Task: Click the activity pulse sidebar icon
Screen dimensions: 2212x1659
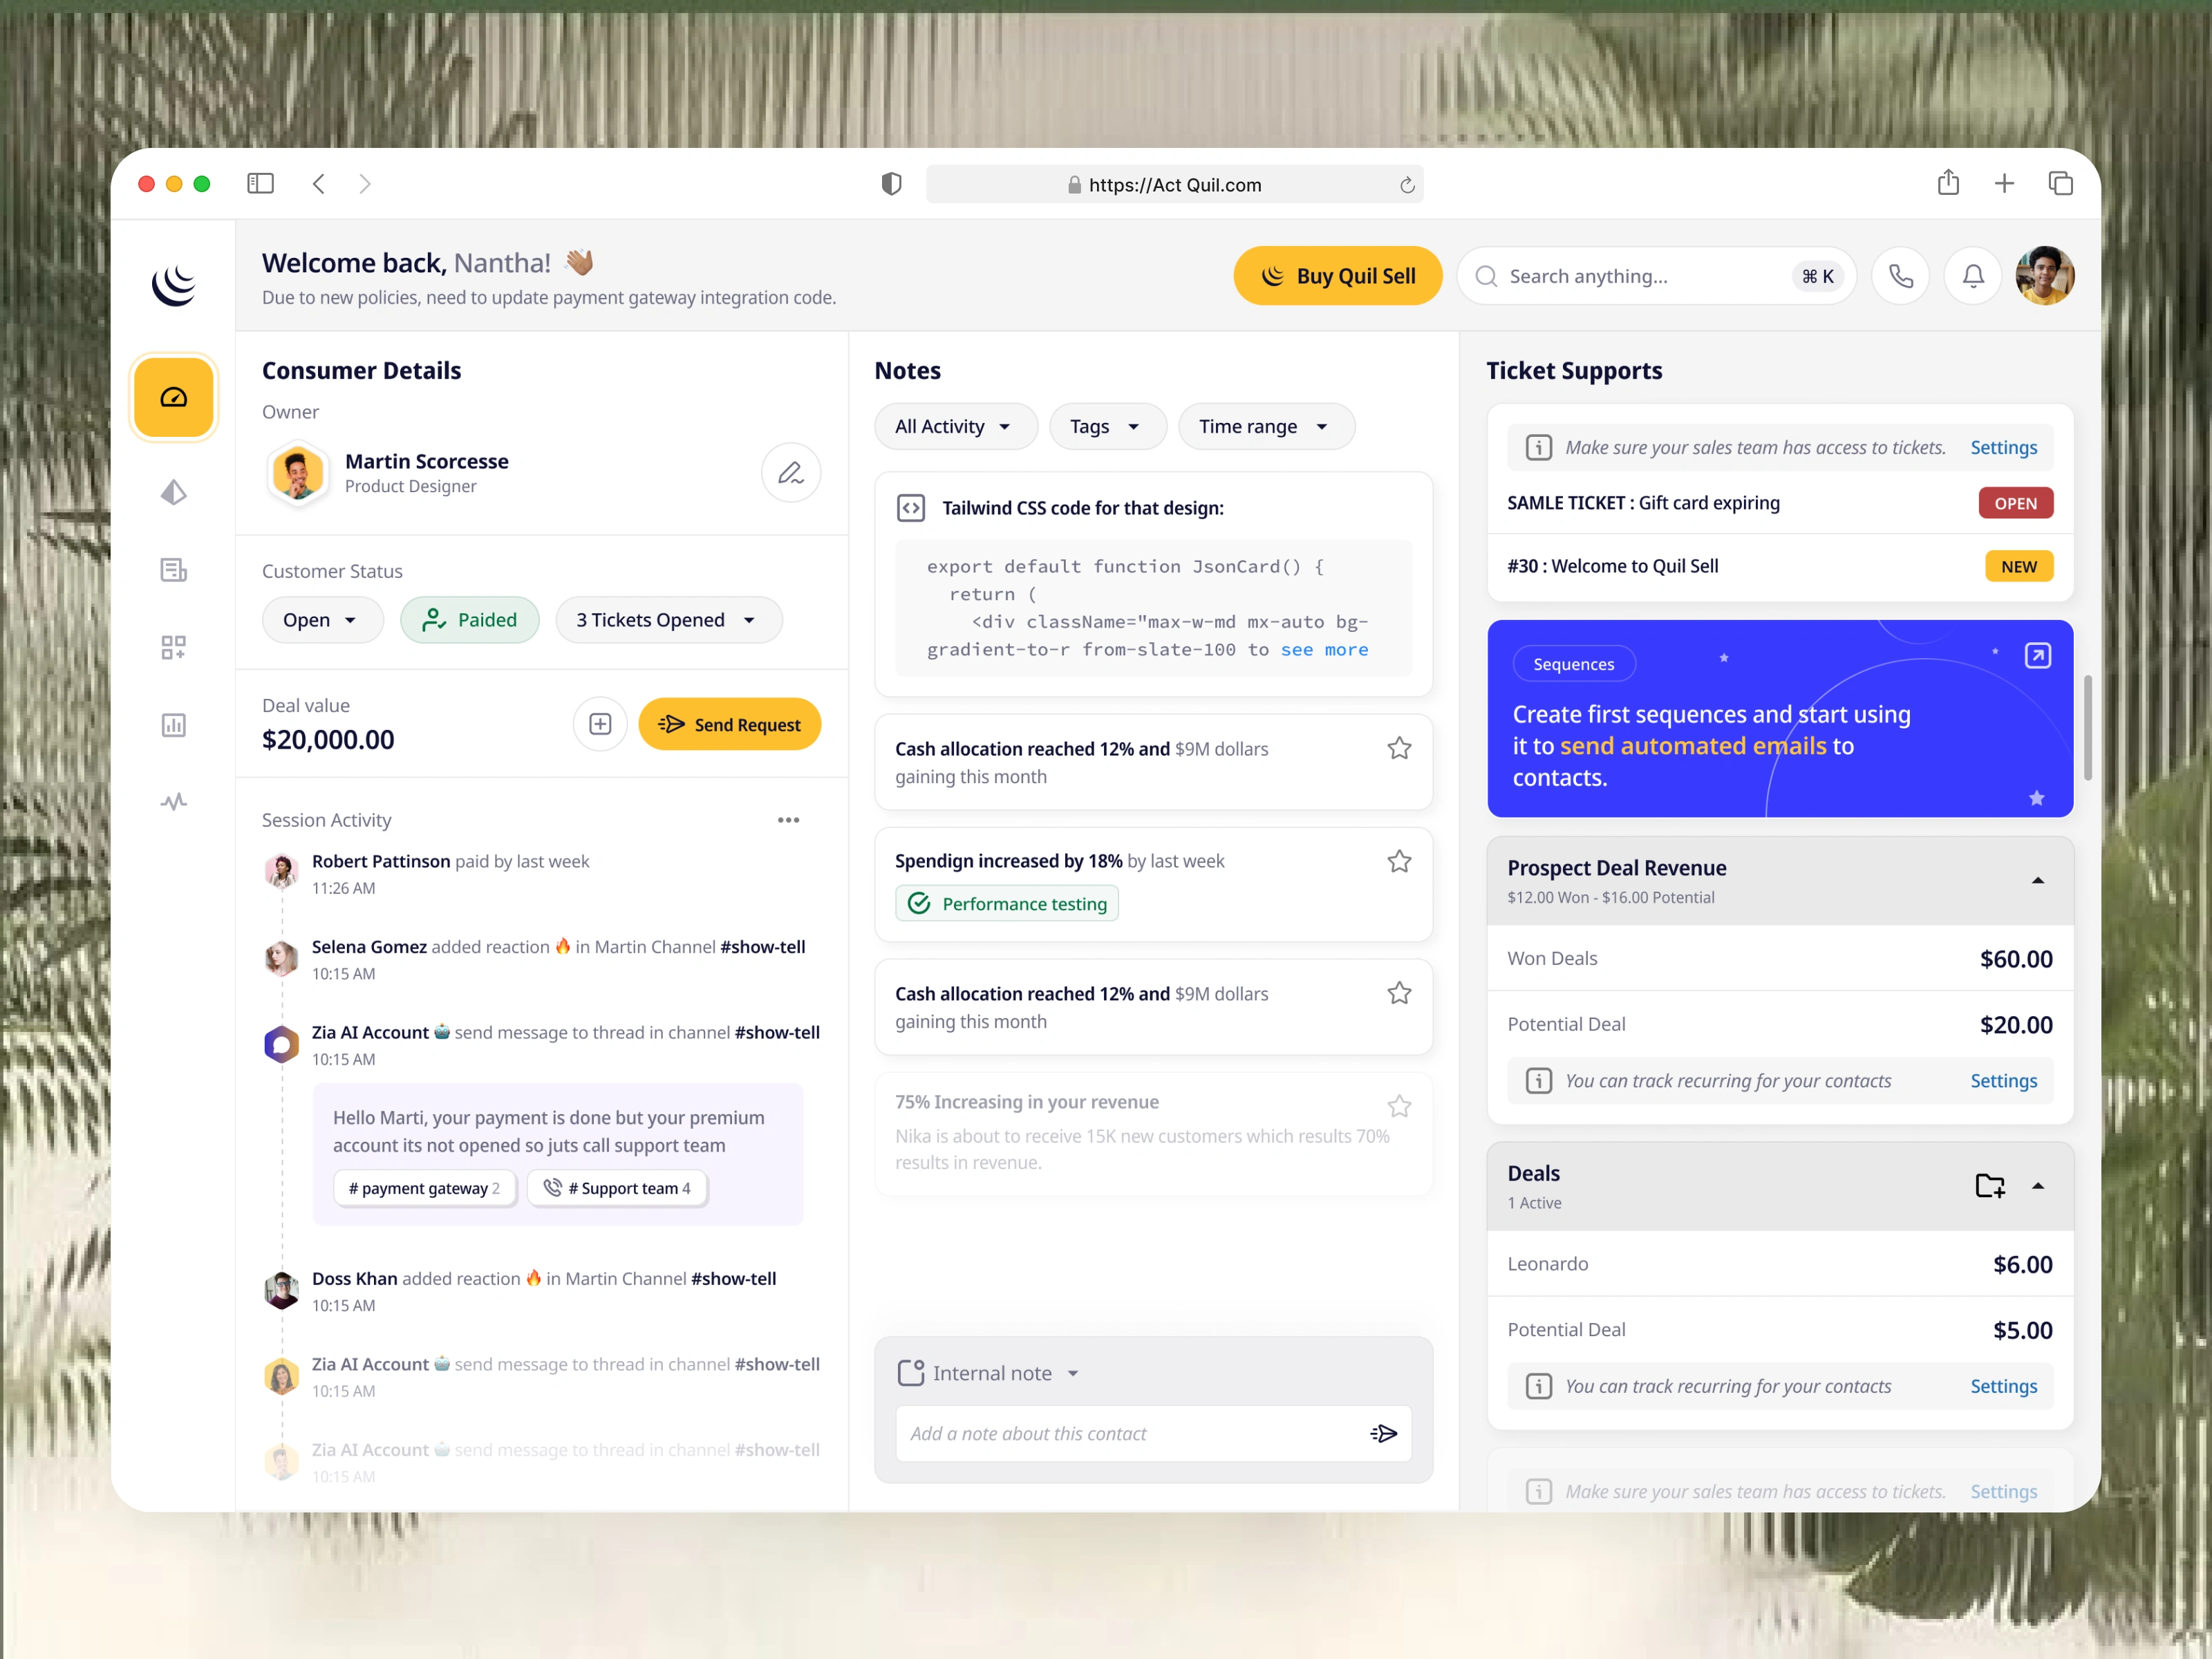Action: pyautogui.click(x=173, y=802)
